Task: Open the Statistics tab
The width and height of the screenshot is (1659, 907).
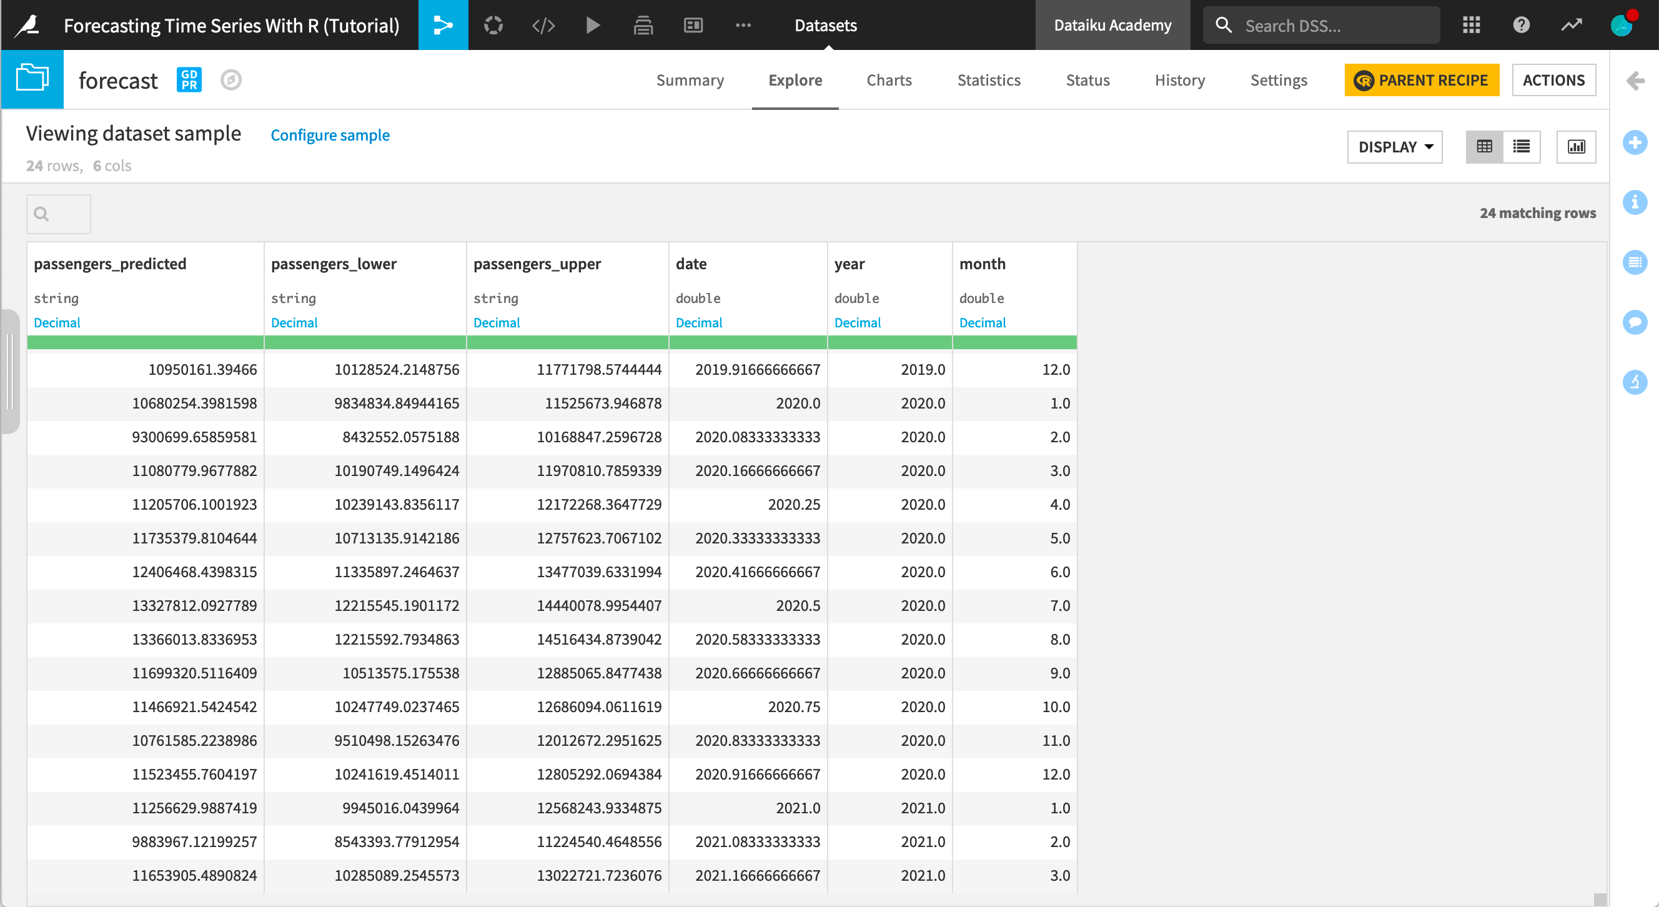Action: click(989, 80)
